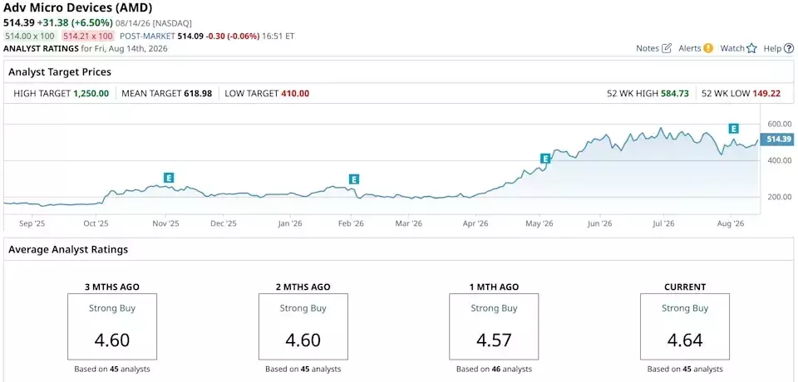
Task: Click the HIGH TARGET 1,250.00 value
Action: (91, 94)
